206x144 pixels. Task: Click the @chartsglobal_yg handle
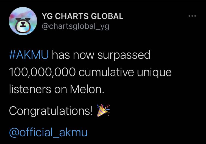point(75,27)
